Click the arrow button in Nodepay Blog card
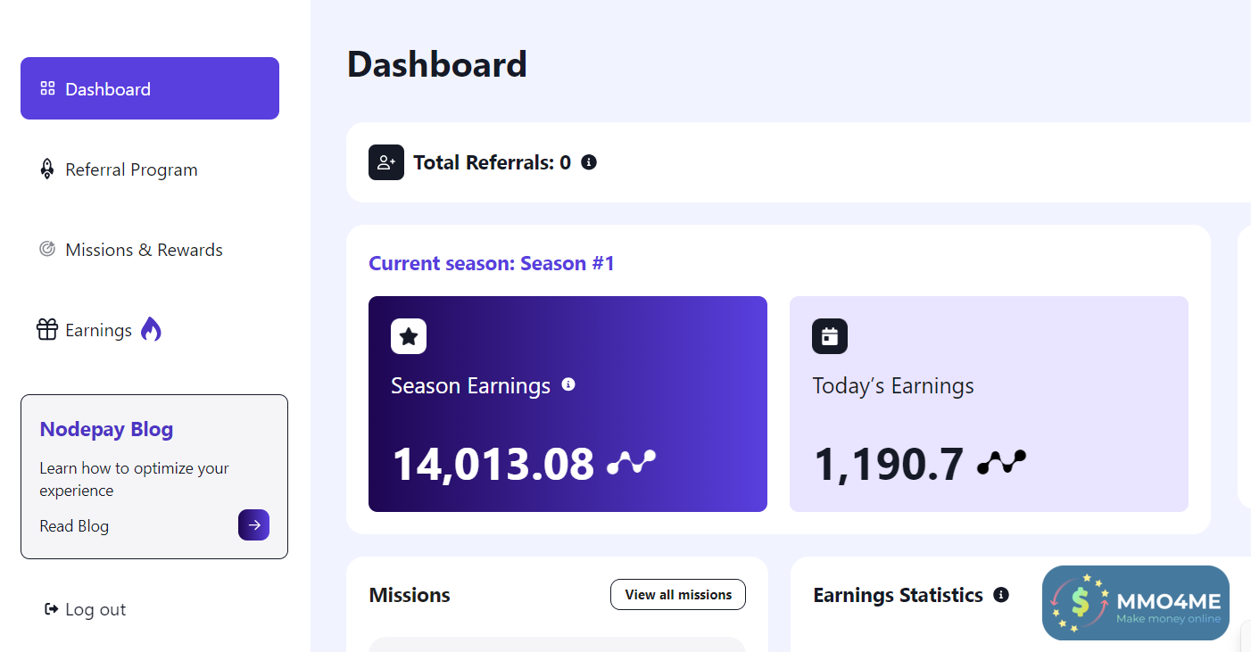Screen dimensions: 1251x652 tap(253, 525)
